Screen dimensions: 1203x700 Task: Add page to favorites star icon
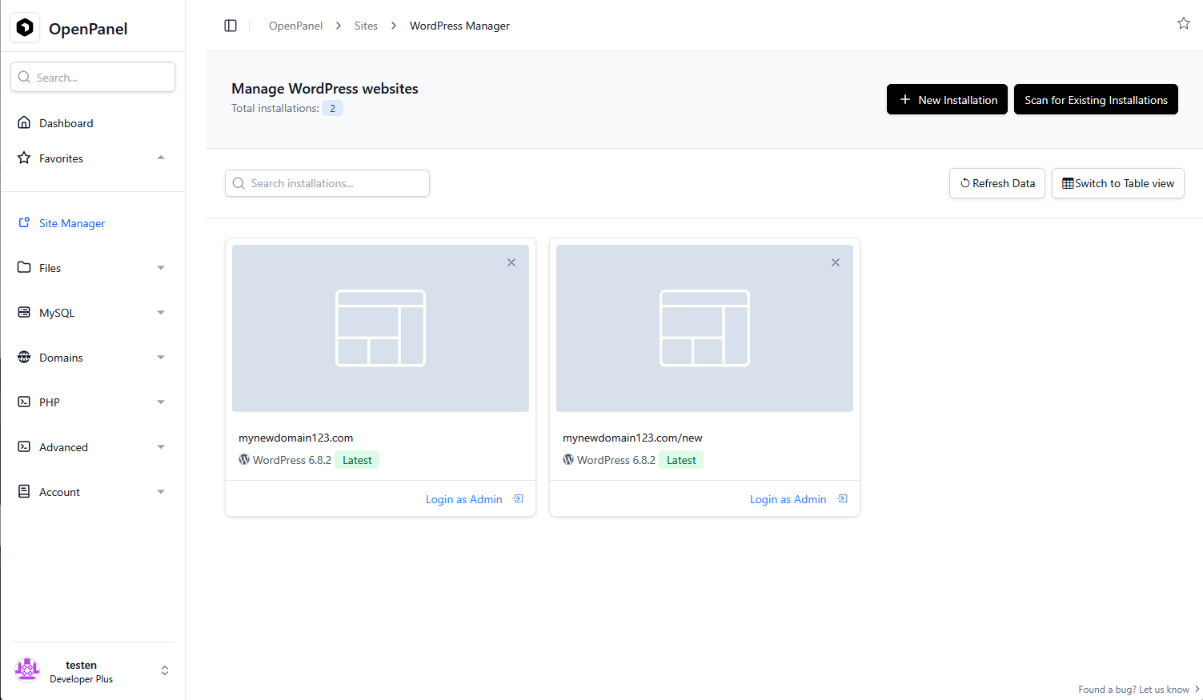point(1184,23)
